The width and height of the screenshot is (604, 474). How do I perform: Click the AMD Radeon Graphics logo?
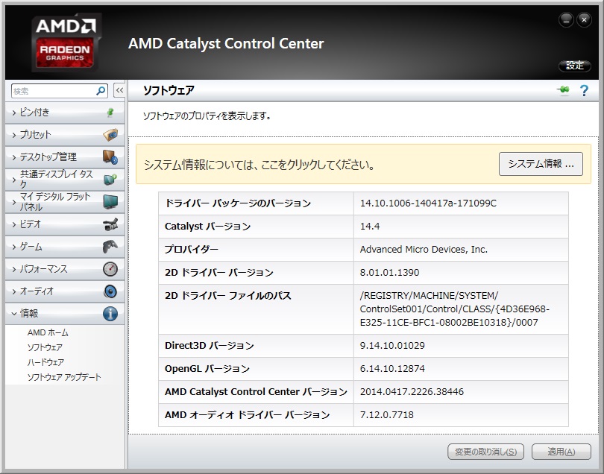coord(66,42)
